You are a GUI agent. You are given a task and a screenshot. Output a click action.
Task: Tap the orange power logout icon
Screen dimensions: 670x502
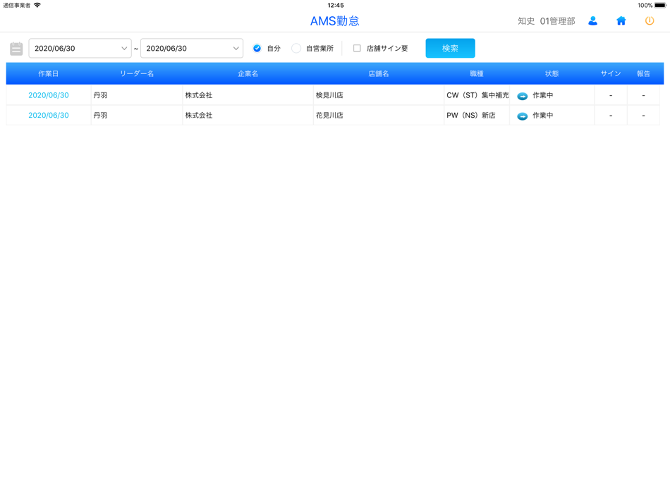point(649,21)
